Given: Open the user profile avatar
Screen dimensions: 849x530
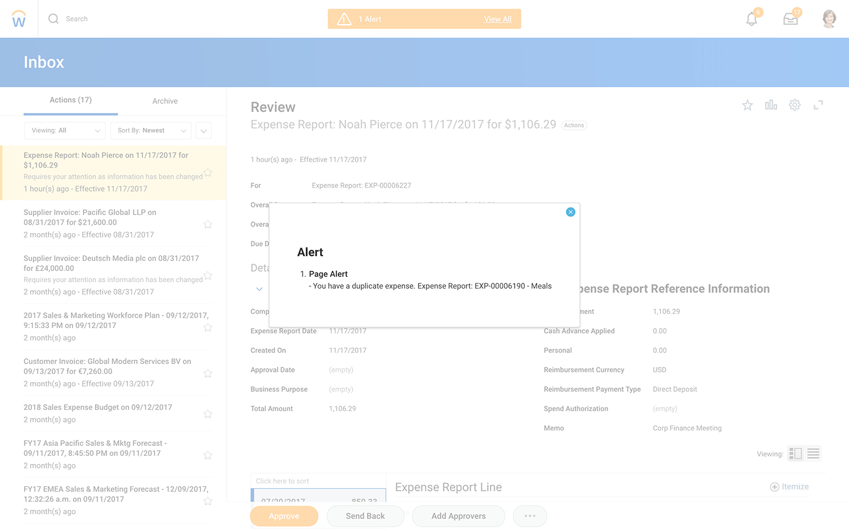Looking at the screenshot, I should pos(829,19).
